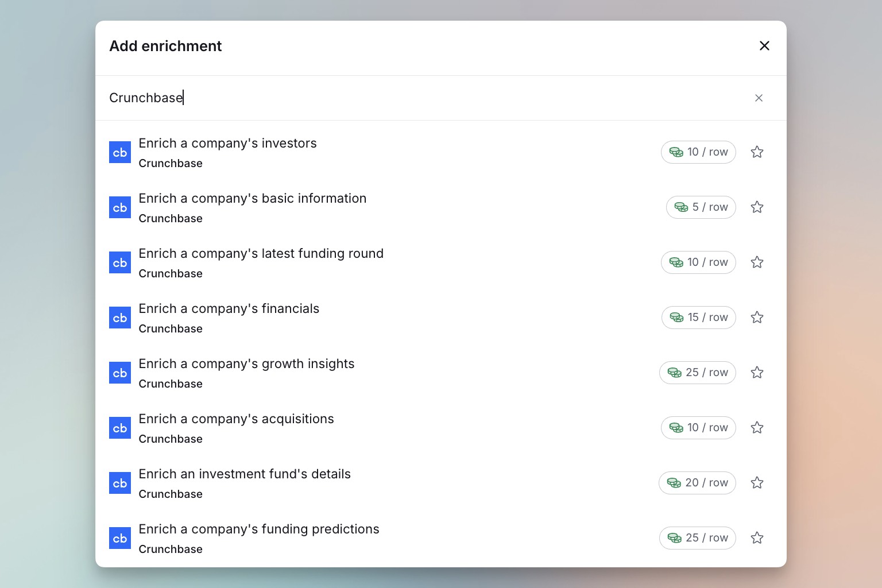The height and width of the screenshot is (588, 882).
Task: Pick 'Enrich a company's funding predictions'
Action: pyautogui.click(x=259, y=529)
